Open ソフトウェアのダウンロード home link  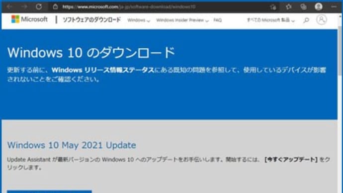tap(91, 20)
